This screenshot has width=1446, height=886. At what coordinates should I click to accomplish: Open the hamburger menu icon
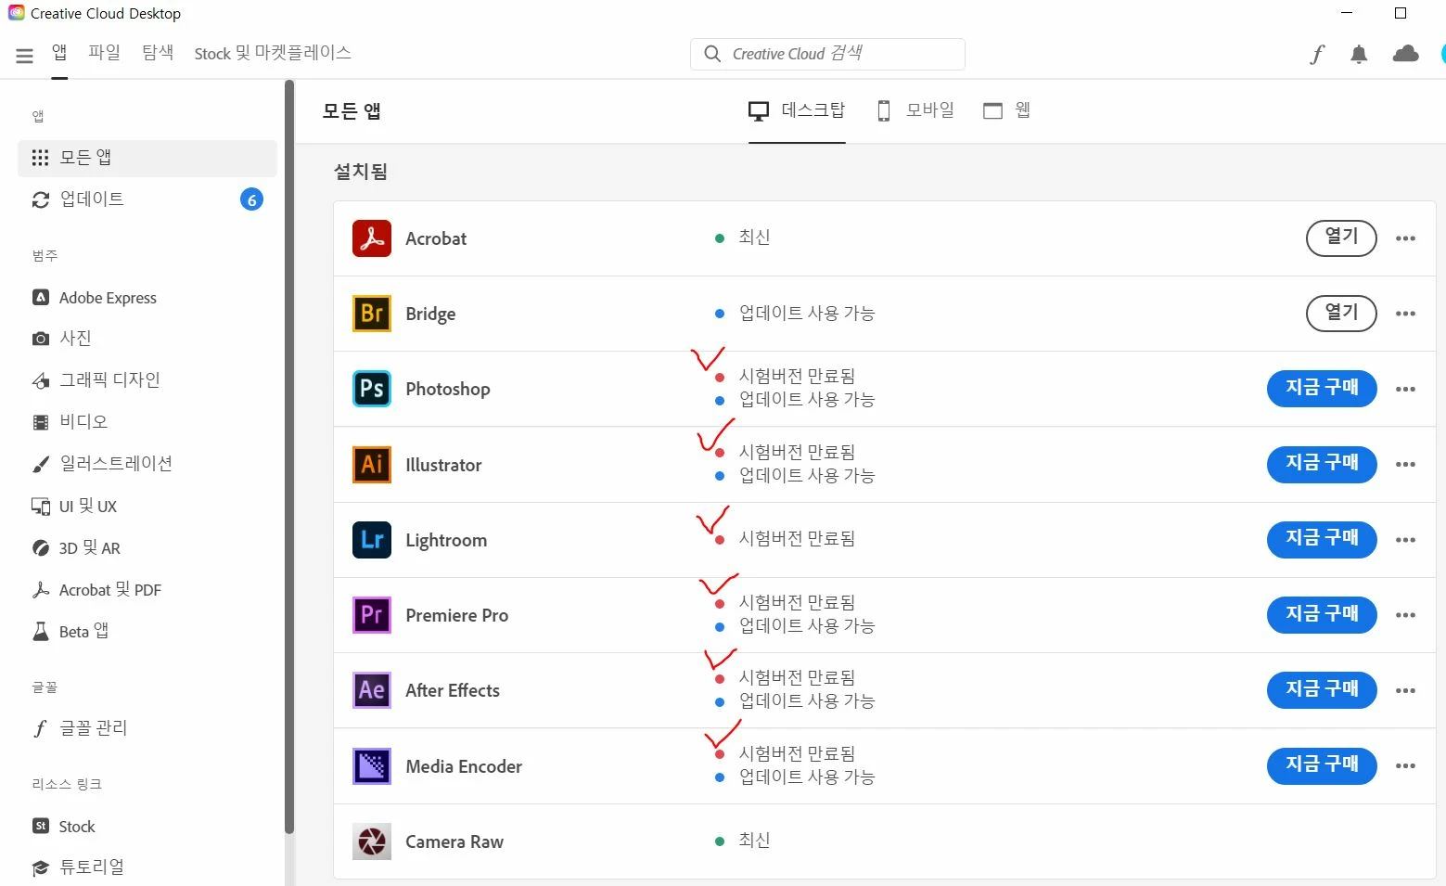coord(25,57)
